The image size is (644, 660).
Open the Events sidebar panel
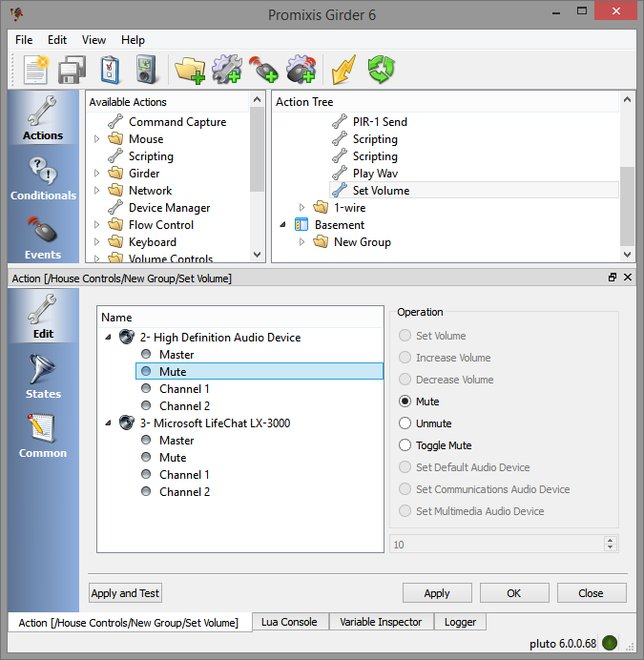click(43, 237)
